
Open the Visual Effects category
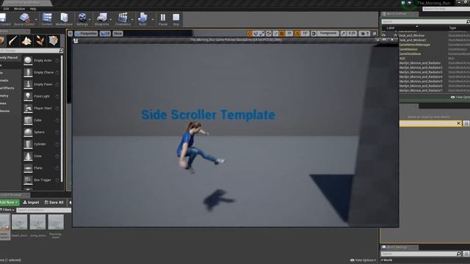coord(10,88)
